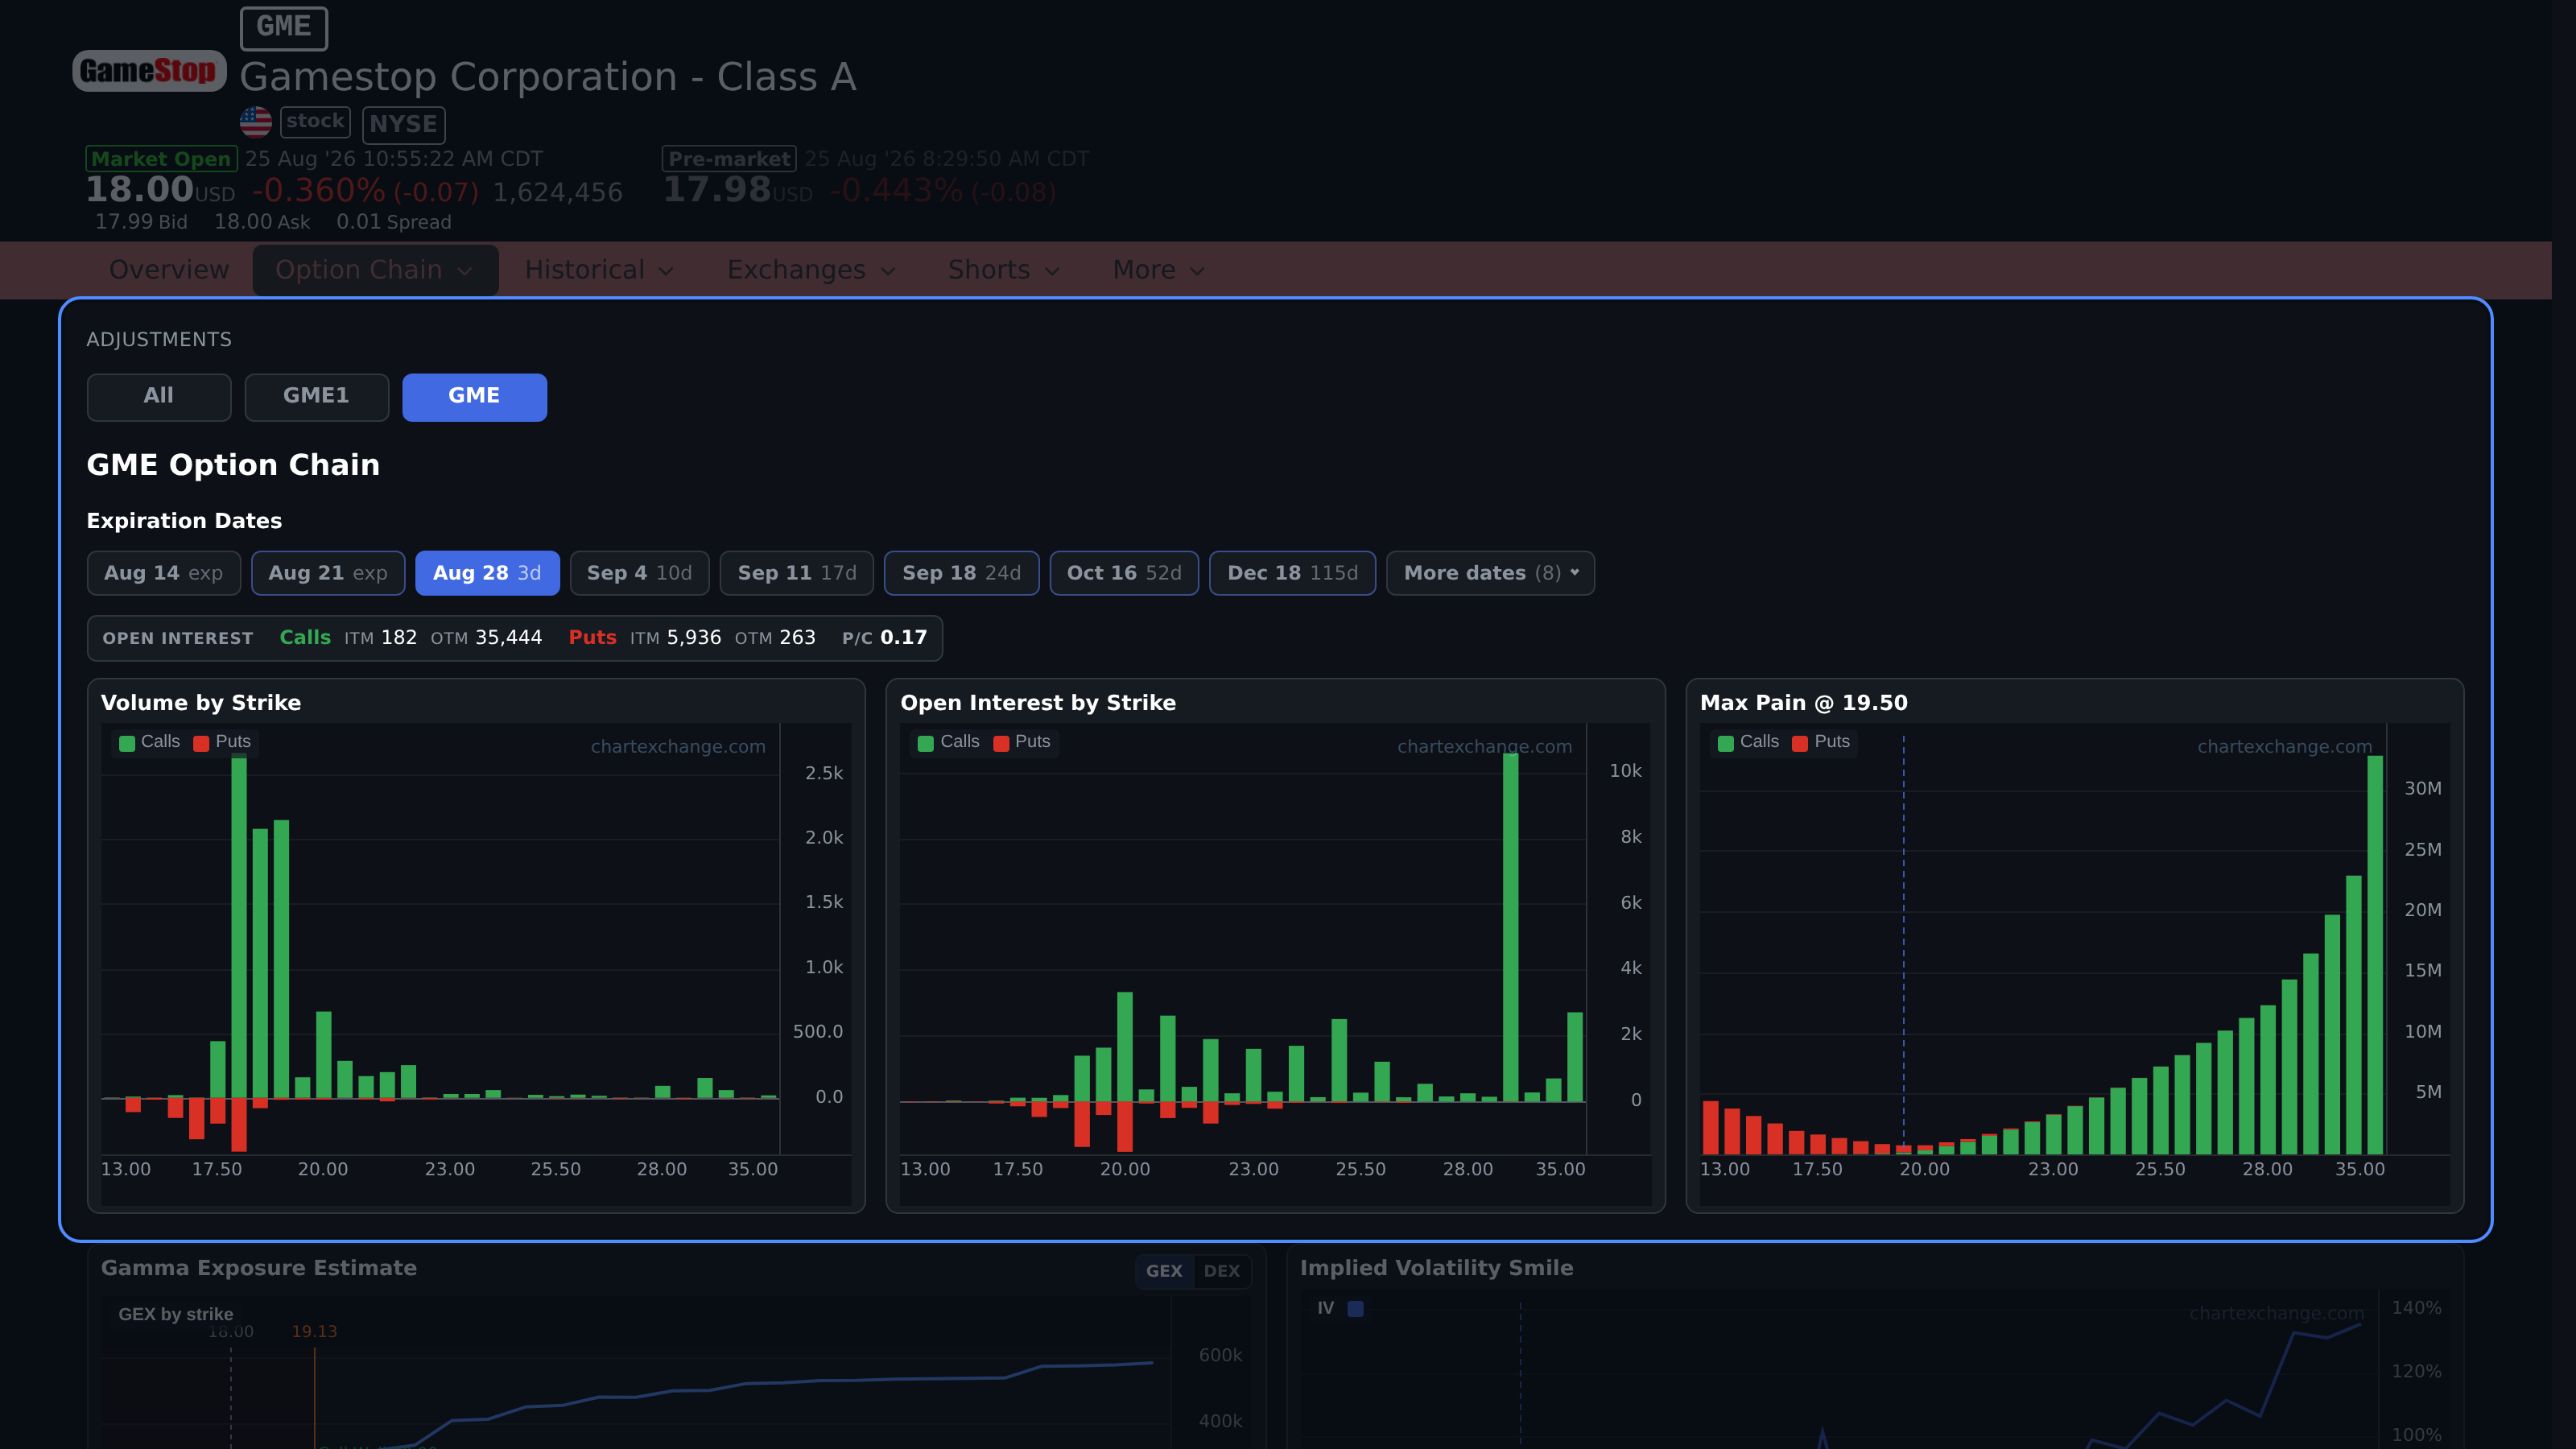Click the stock type tag
Viewport: 2576px width, 1449px height.
click(315, 122)
